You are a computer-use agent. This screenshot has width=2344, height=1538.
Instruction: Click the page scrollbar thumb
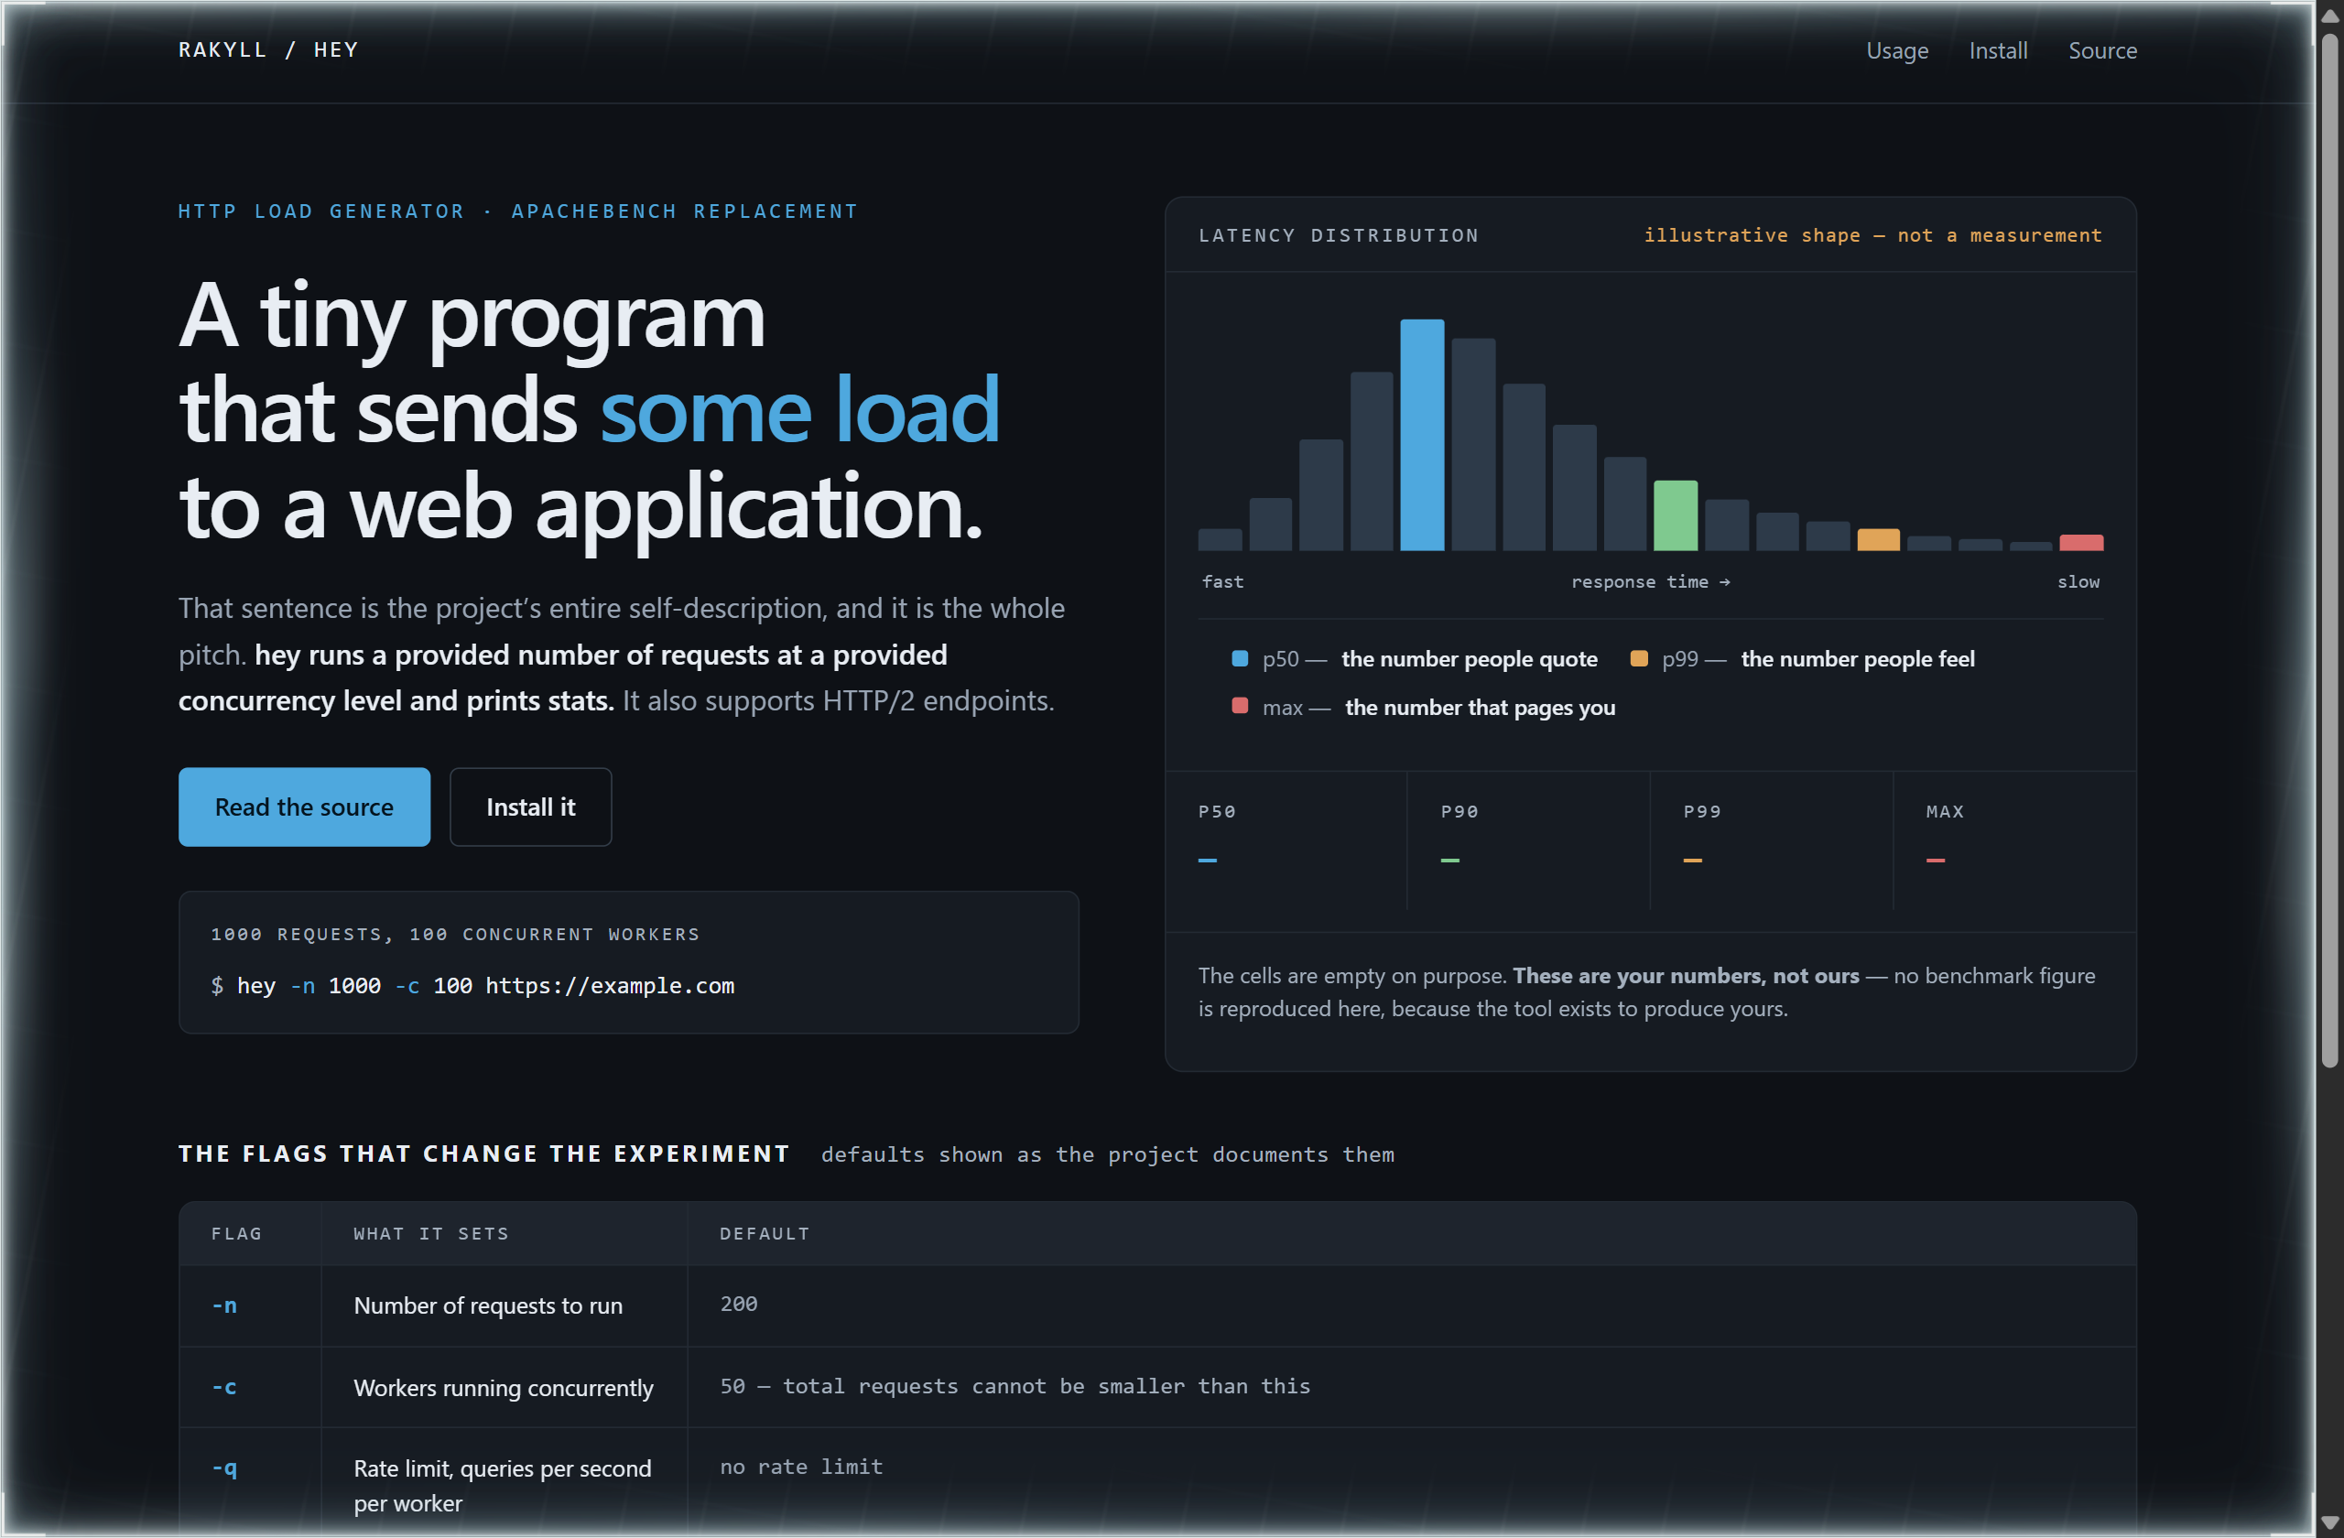[2328, 551]
